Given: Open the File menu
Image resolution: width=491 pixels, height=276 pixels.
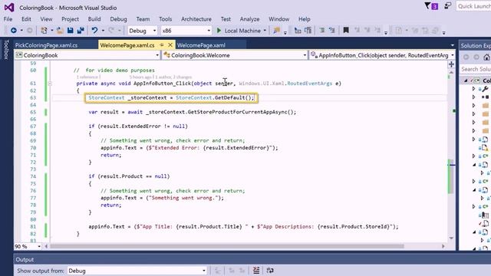Looking at the screenshot, I should pyautogui.click(x=8, y=19).
